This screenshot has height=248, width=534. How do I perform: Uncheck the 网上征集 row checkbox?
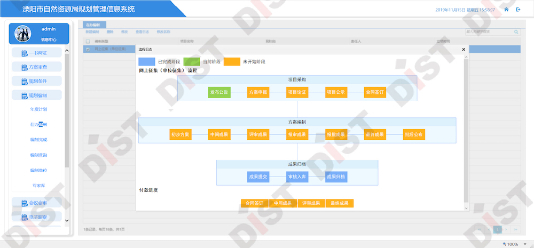click(x=88, y=49)
